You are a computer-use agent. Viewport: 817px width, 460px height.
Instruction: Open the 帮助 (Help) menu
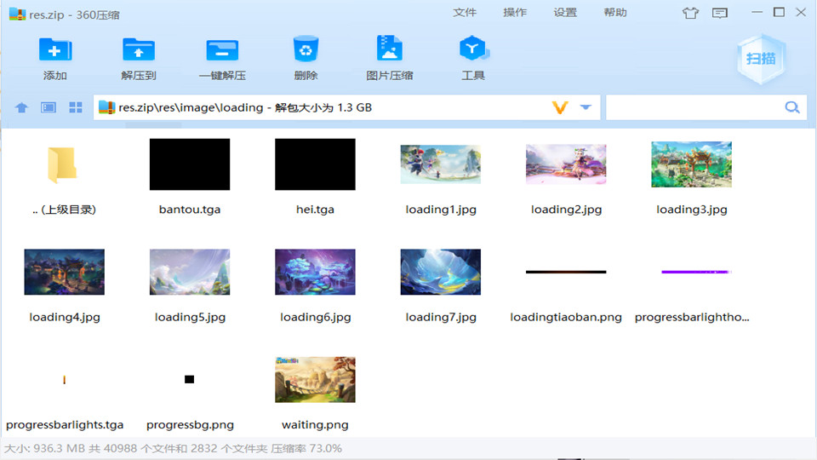615,13
